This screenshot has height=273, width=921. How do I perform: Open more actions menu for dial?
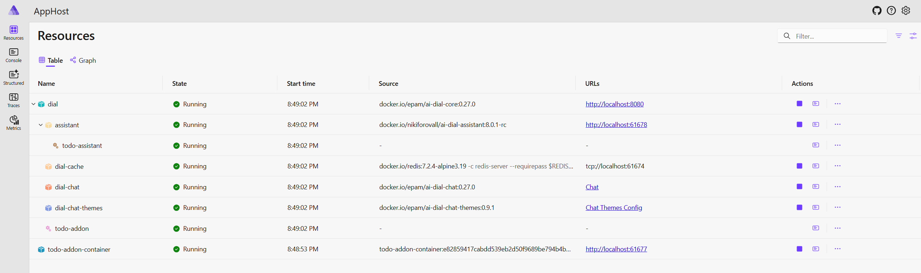(x=837, y=104)
